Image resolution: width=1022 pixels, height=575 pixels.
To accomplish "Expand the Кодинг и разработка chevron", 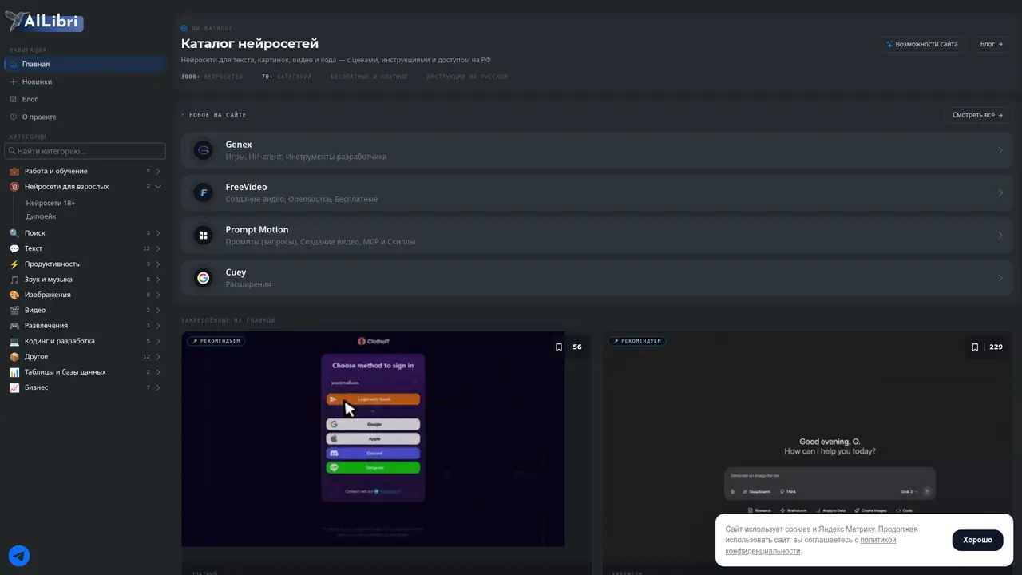I will tap(158, 341).
